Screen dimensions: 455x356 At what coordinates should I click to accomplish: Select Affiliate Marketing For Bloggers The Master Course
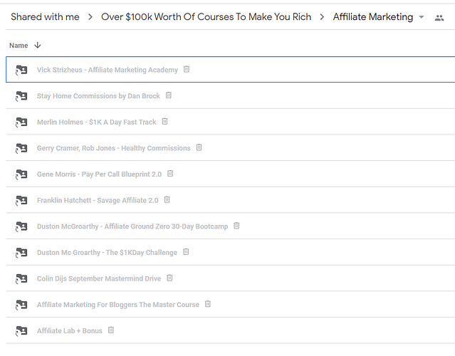pyautogui.click(x=118, y=305)
